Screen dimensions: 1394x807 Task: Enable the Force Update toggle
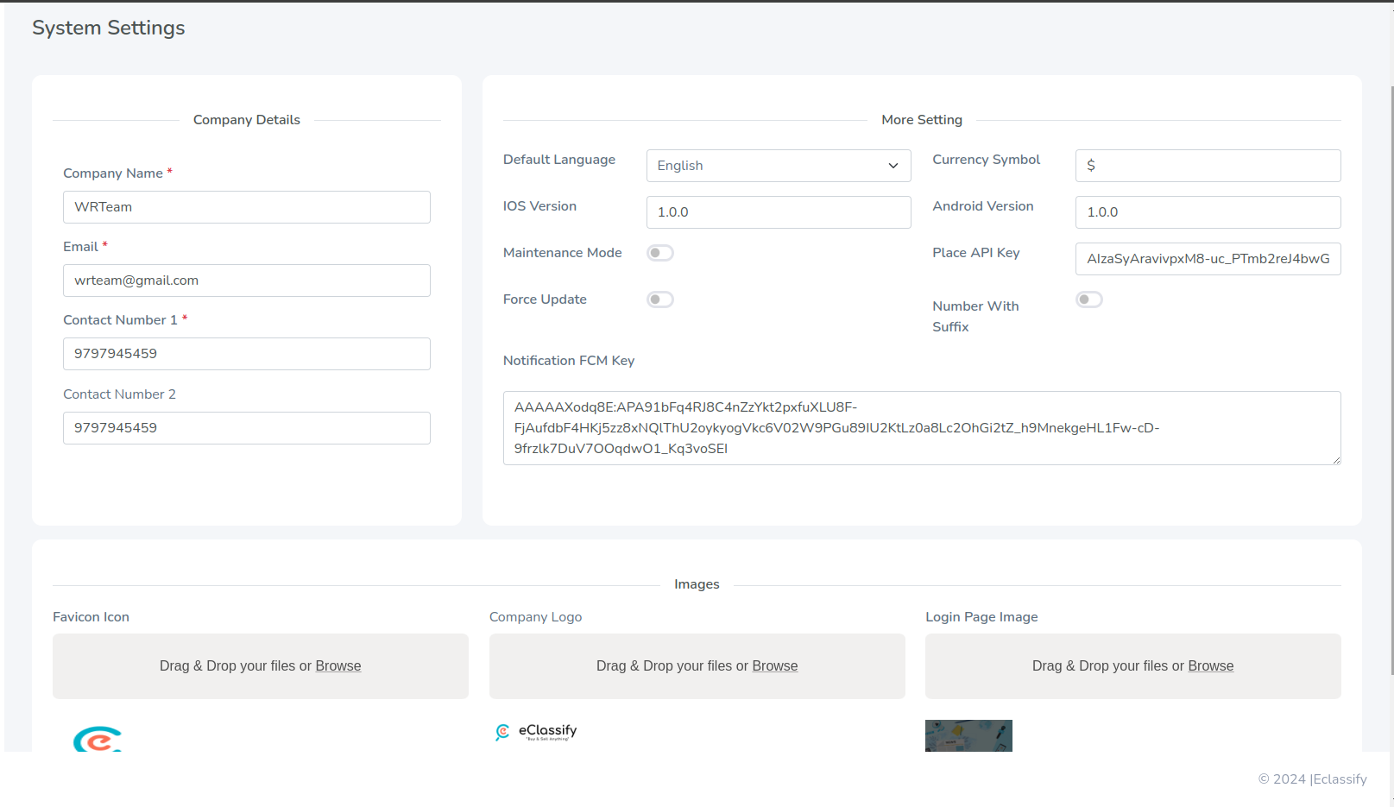[x=660, y=299]
